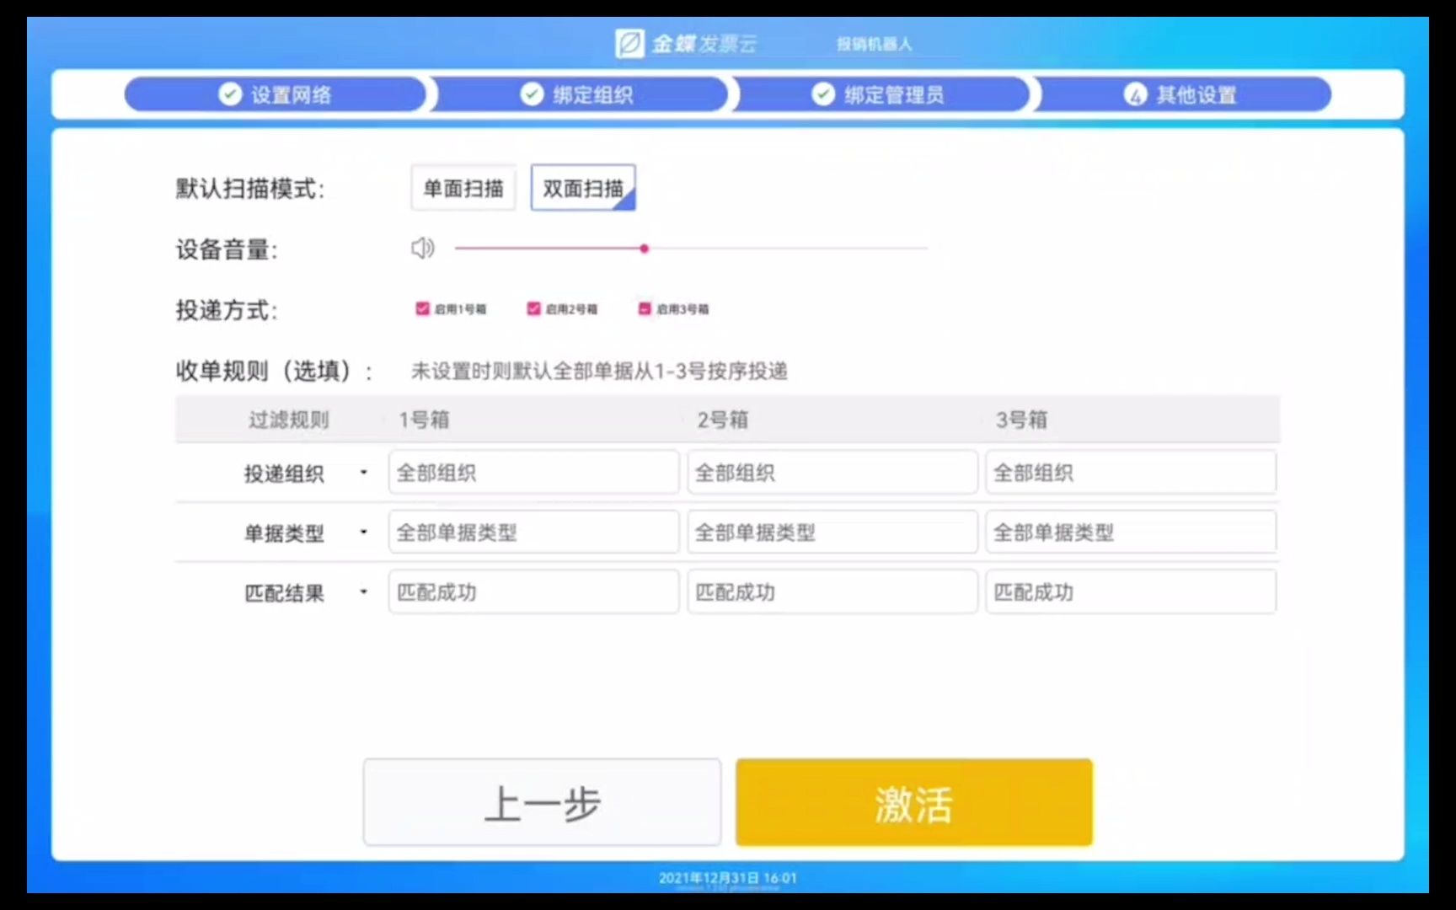This screenshot has width=1456, height=910.
Task: Go to the 设置网络 step tab
Action: coord(276,94)
